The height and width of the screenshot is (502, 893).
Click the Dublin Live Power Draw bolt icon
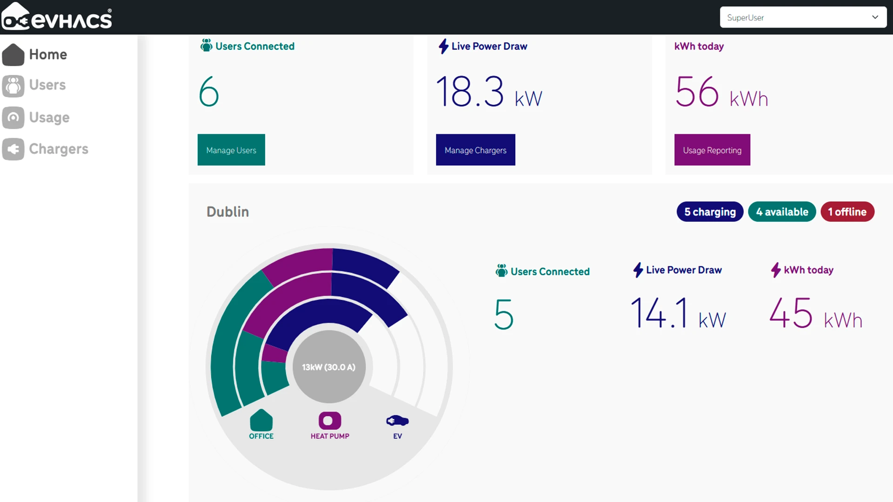(638, 270)
